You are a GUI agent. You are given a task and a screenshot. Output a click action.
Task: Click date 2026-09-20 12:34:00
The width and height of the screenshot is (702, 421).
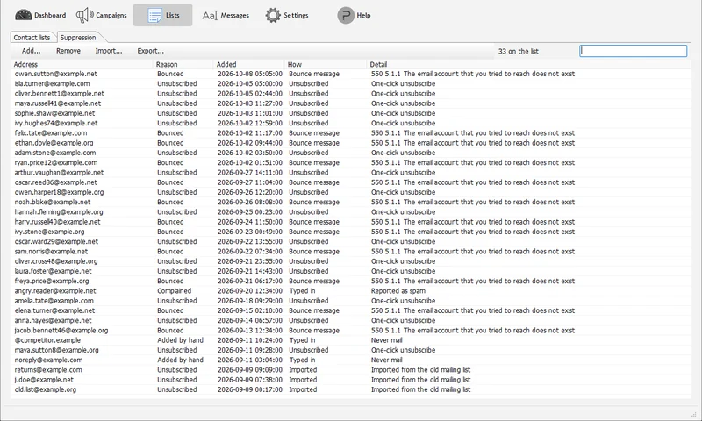coord(250,291)
